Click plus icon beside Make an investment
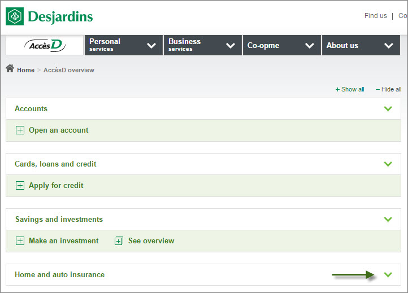Screen dimensions: 408x293 click(x=20, y=241)
